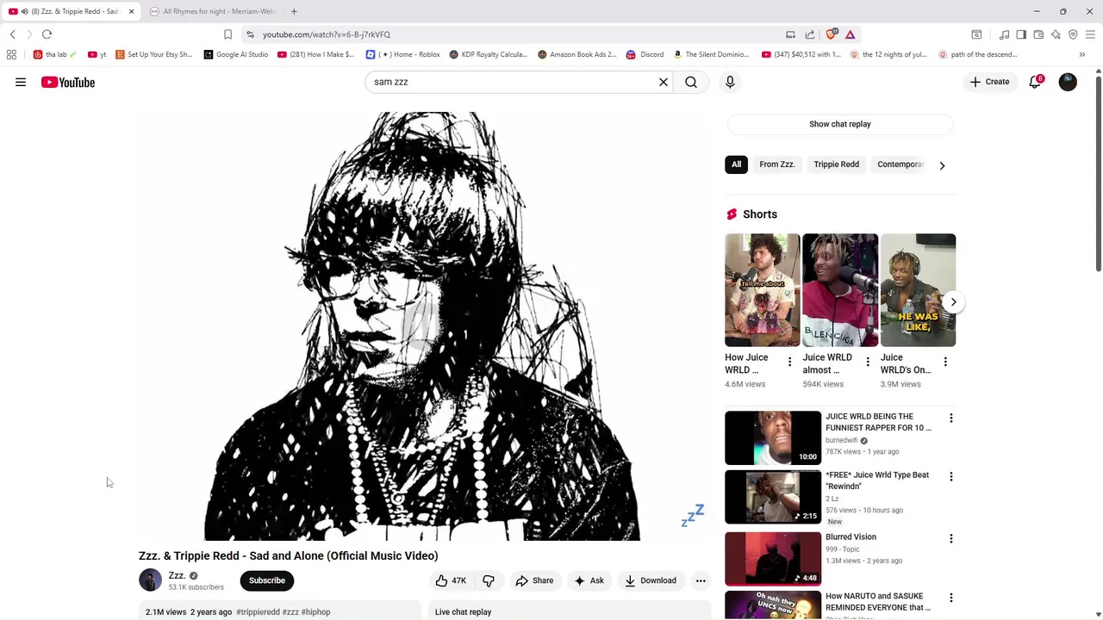Image resolution: width=1103 pixels, height=620 pixels.
Task: Download the video
Action: click(x=651, y=580)
